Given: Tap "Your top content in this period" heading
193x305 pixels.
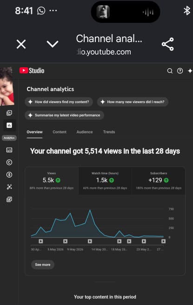Looking at the screenshot, I should [x=105, y=297].
